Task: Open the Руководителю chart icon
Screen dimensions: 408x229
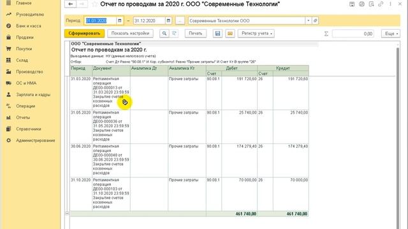Action: 8,15
